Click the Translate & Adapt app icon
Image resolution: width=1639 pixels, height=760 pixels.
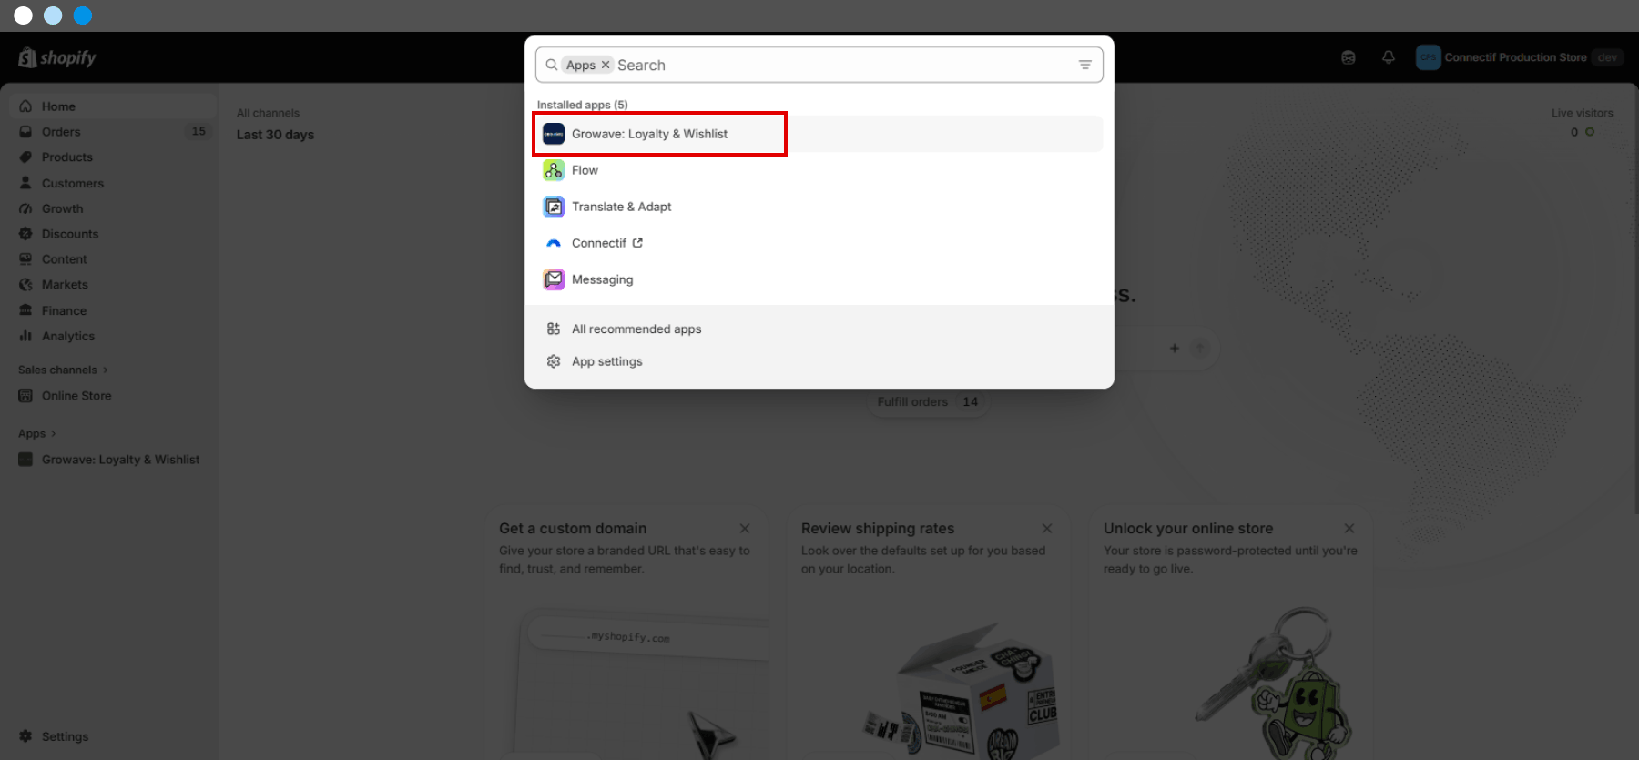[x=554, y=207]
